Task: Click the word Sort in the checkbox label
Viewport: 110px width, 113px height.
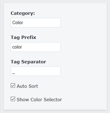Action: 33,86
